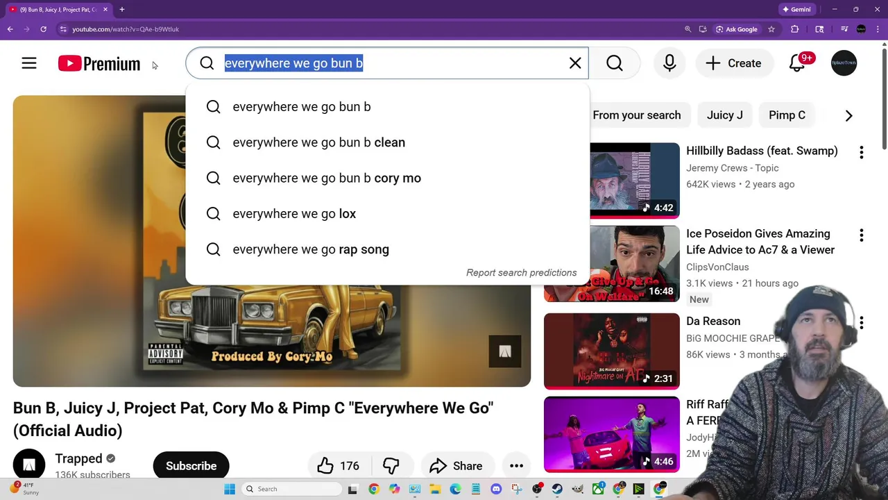Choose suggestion "everywhere we go lox"

click(387, 214)
